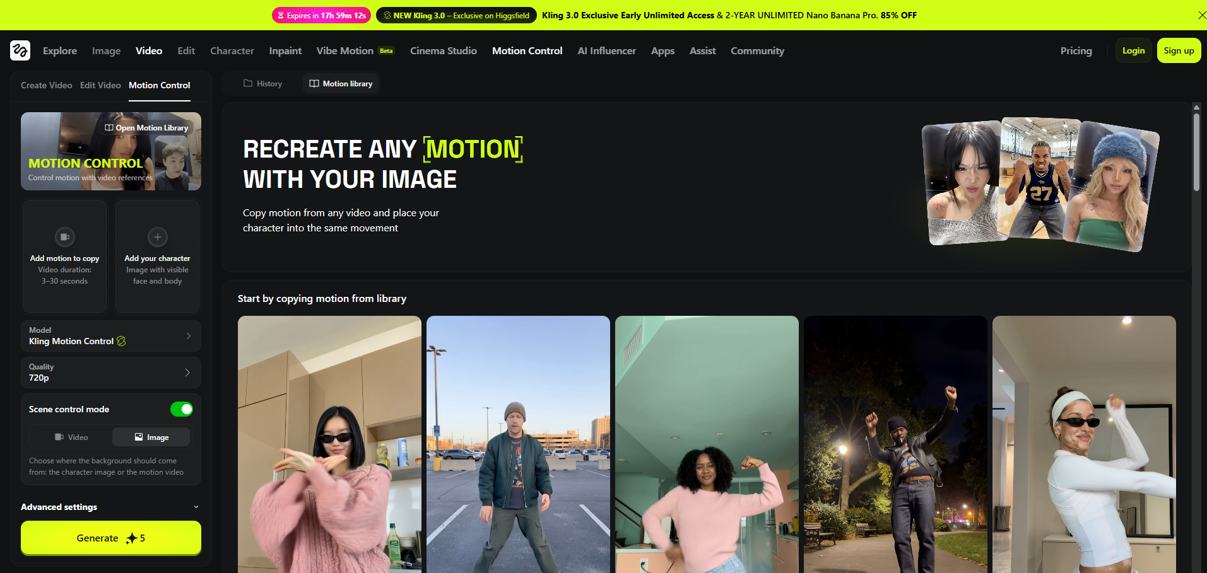Viewport: 1207px width, 573px height.
Task: Click the video camera icon for Add motion
Action: 64,237
